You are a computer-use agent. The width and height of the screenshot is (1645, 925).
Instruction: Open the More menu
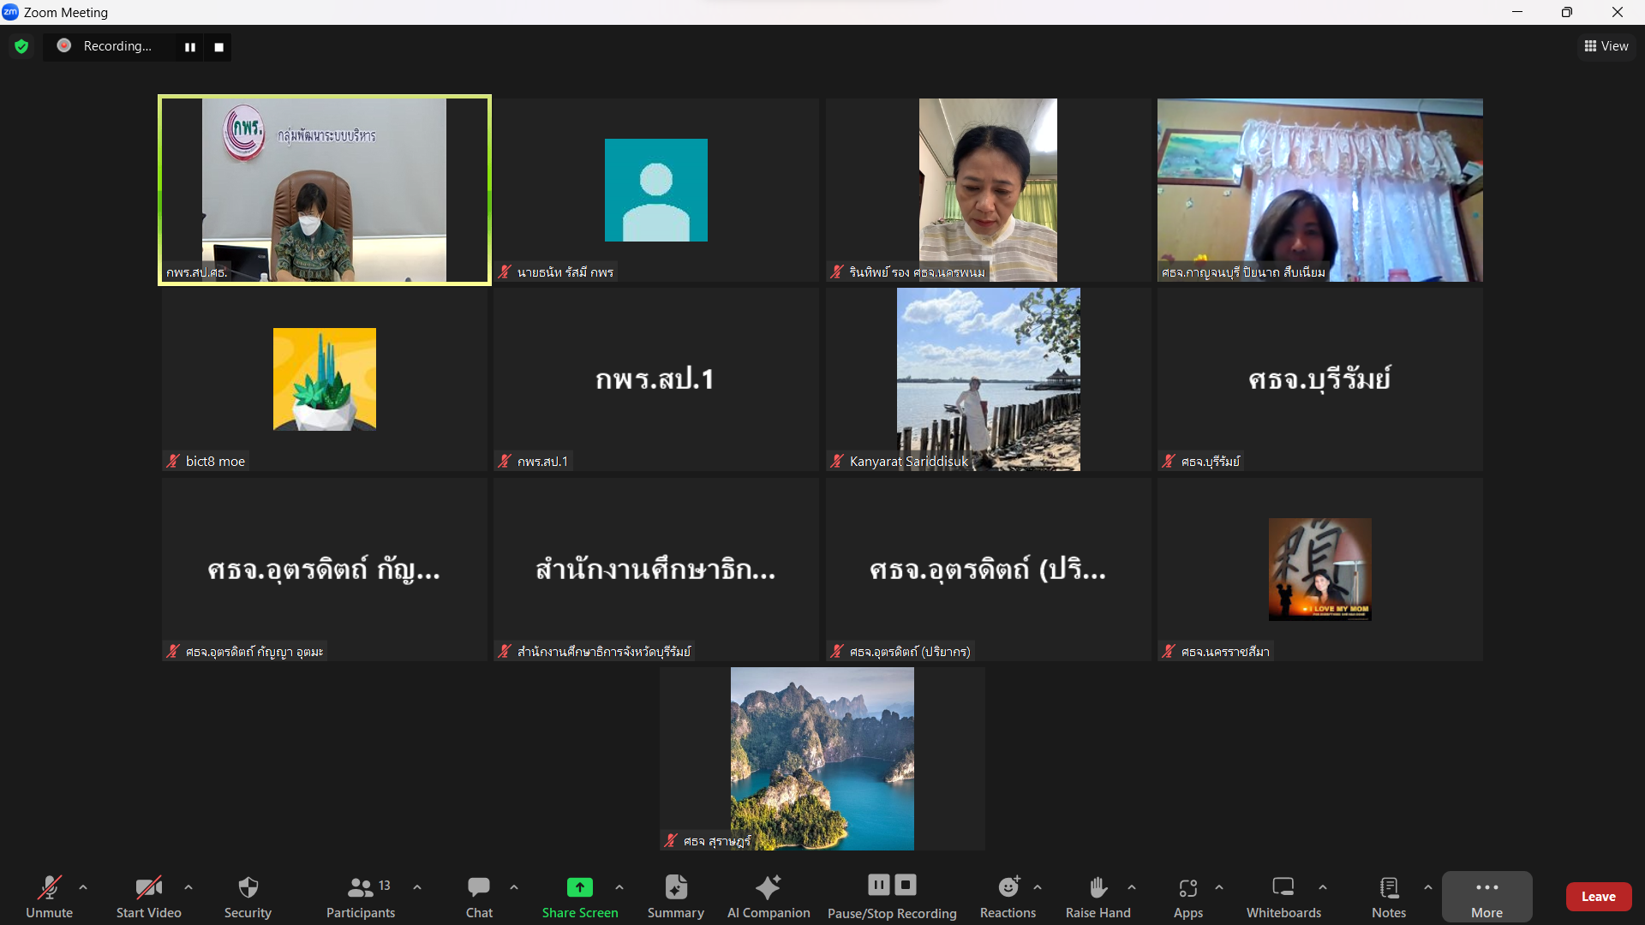1486,896
